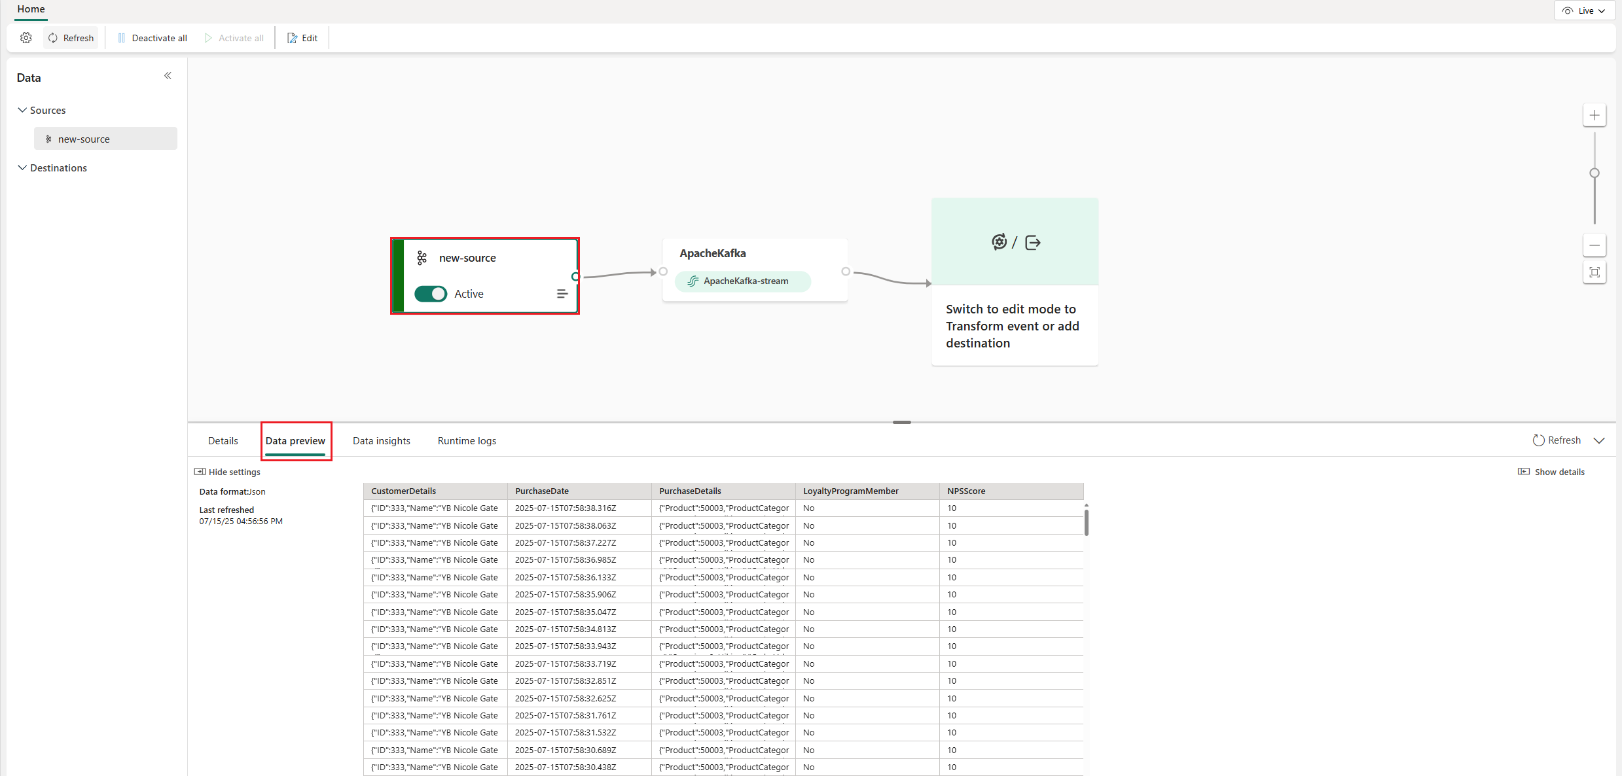Click the PurchaseDate column header
The image size is (1622, 776).
579,491
